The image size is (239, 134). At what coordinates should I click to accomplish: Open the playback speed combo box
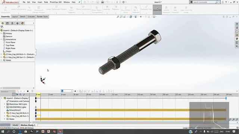67,91
